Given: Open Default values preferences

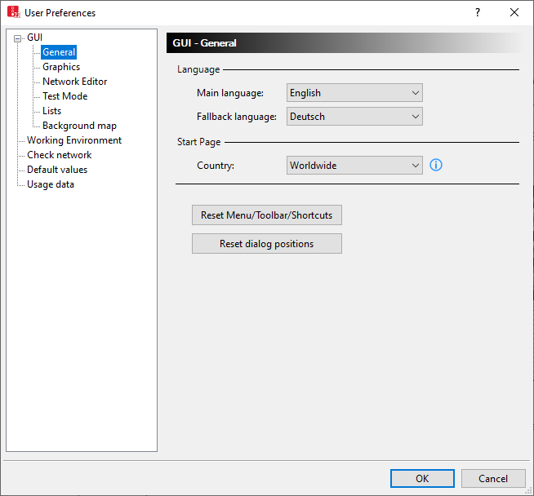Looking at the screenshot, I should [57, 170].
